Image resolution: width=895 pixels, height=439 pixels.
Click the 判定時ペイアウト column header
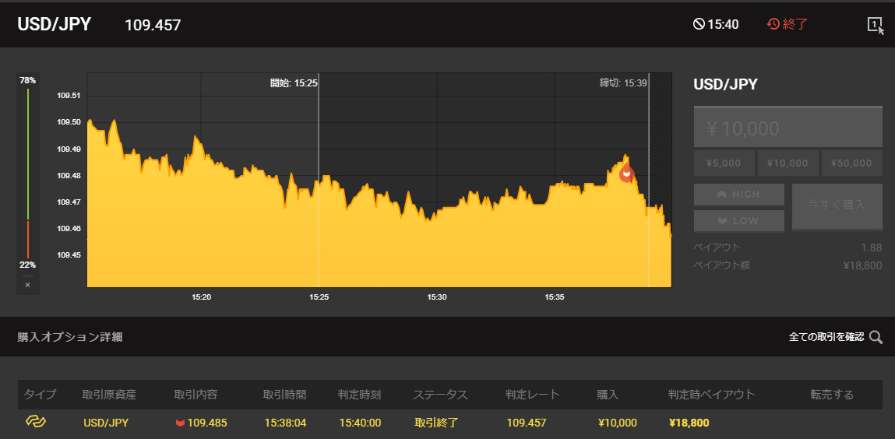(x=711, y=395)
